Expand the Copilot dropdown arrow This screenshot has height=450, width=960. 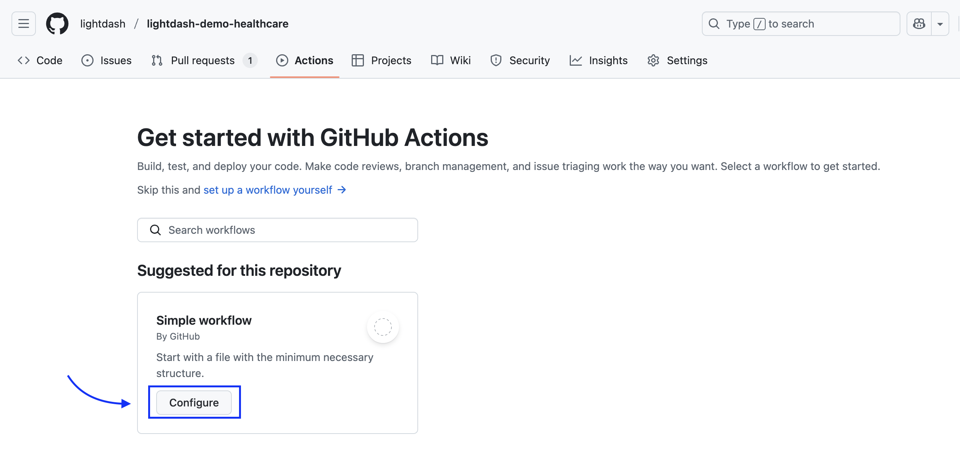(941, 23)
